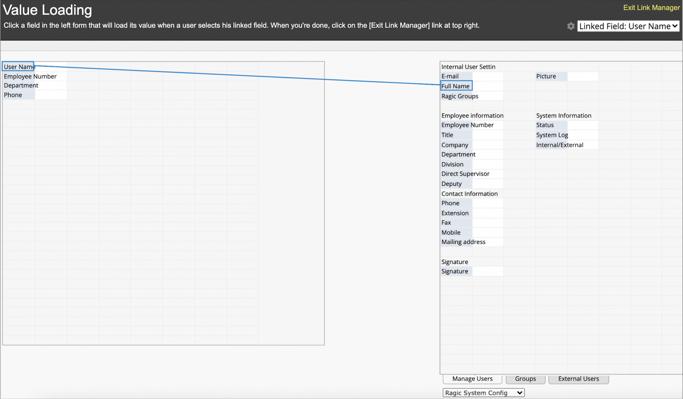Select Department field in left form
Screen dimensions: 683x399
[x=21, y=86]
